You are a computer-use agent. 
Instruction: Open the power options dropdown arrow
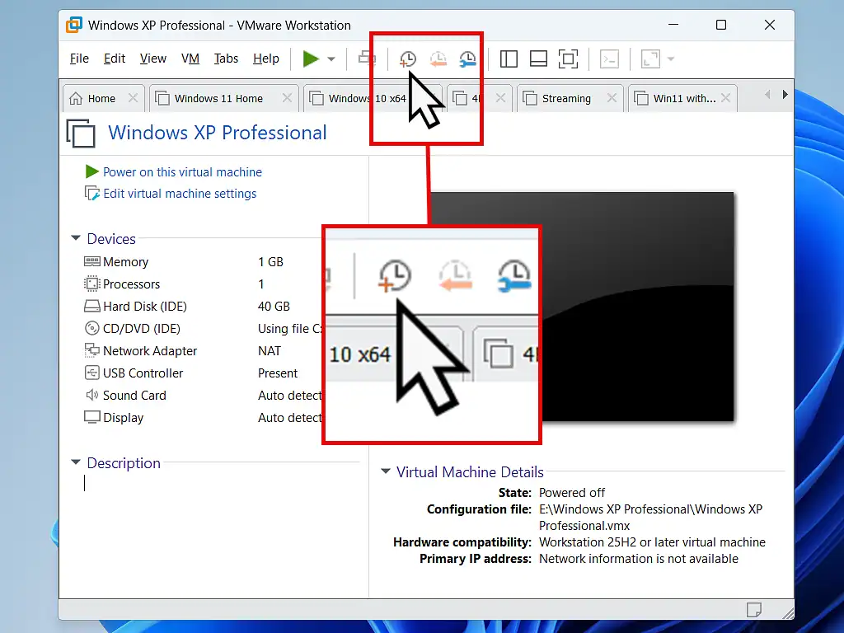(331, 59)
